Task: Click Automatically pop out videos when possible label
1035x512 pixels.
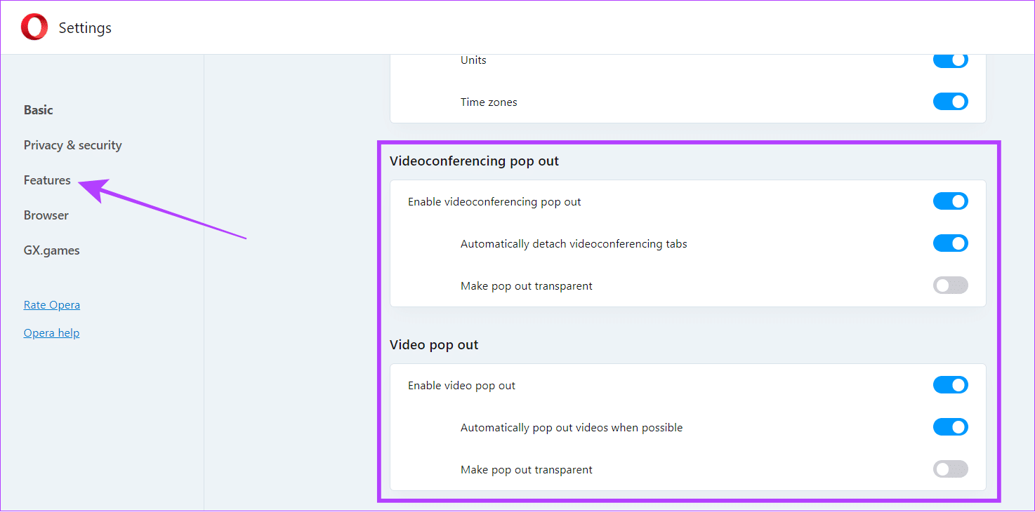Action: (572, 428)
